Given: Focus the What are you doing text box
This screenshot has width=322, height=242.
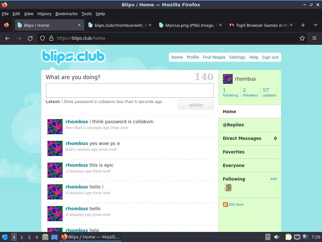Looking at the screenshot, I should (130, 90).
